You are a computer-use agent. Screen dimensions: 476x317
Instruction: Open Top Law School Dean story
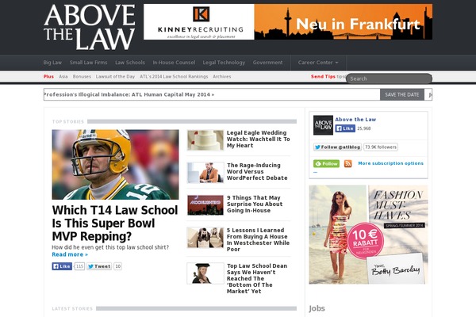(257, 278)
